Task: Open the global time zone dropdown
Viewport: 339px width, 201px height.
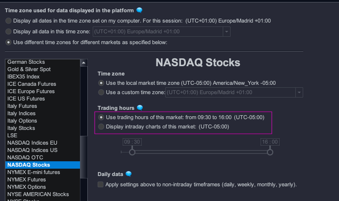Action: coord(226,31)
